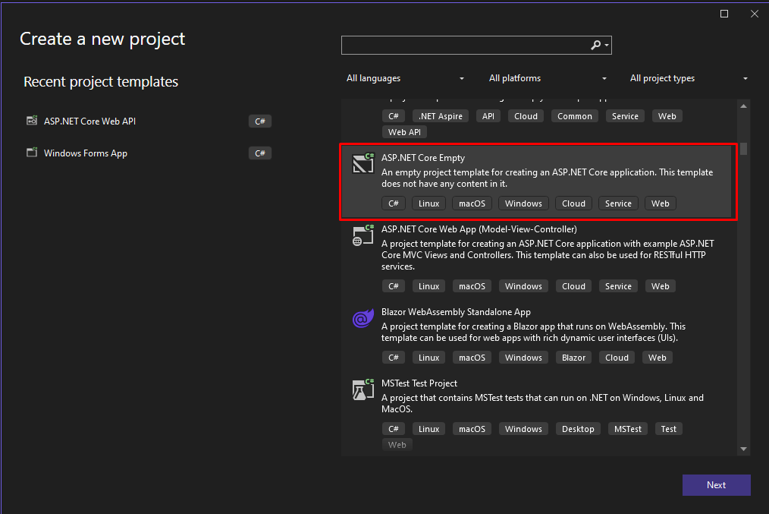Open the All languages dropdown
Screen dimensions: 769x514
click(x=405, y=78)
